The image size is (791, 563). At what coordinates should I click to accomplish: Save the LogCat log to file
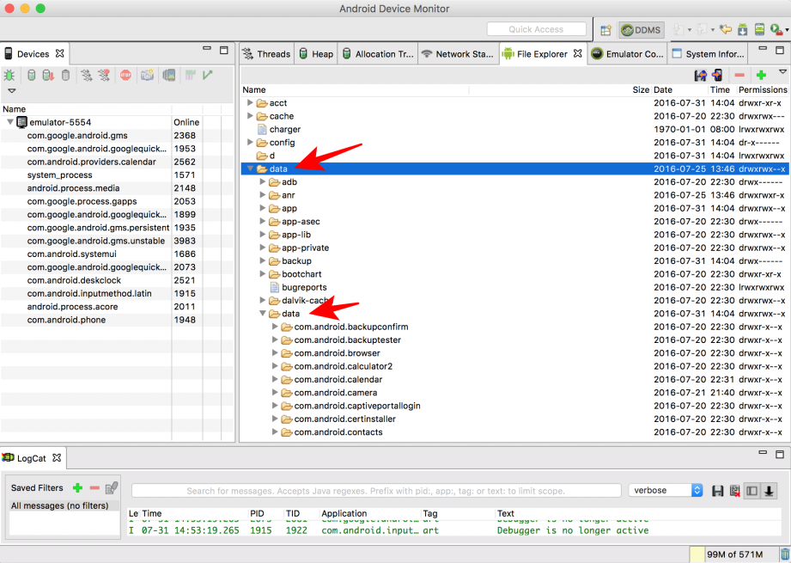click(718, 491)
